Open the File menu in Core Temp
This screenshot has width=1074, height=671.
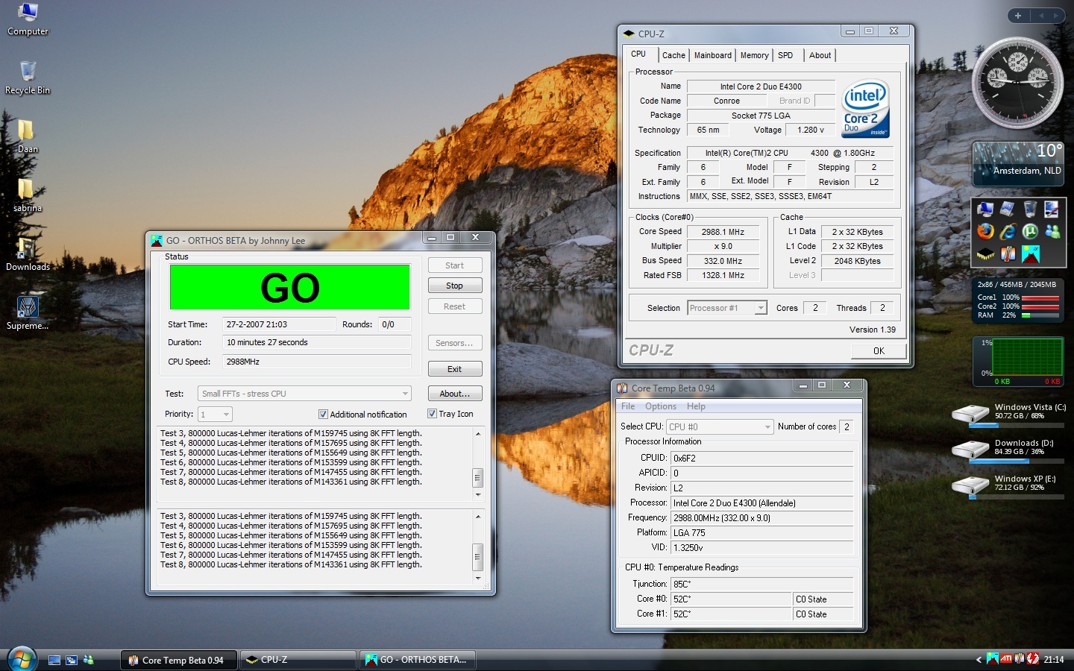pos(628,406)
